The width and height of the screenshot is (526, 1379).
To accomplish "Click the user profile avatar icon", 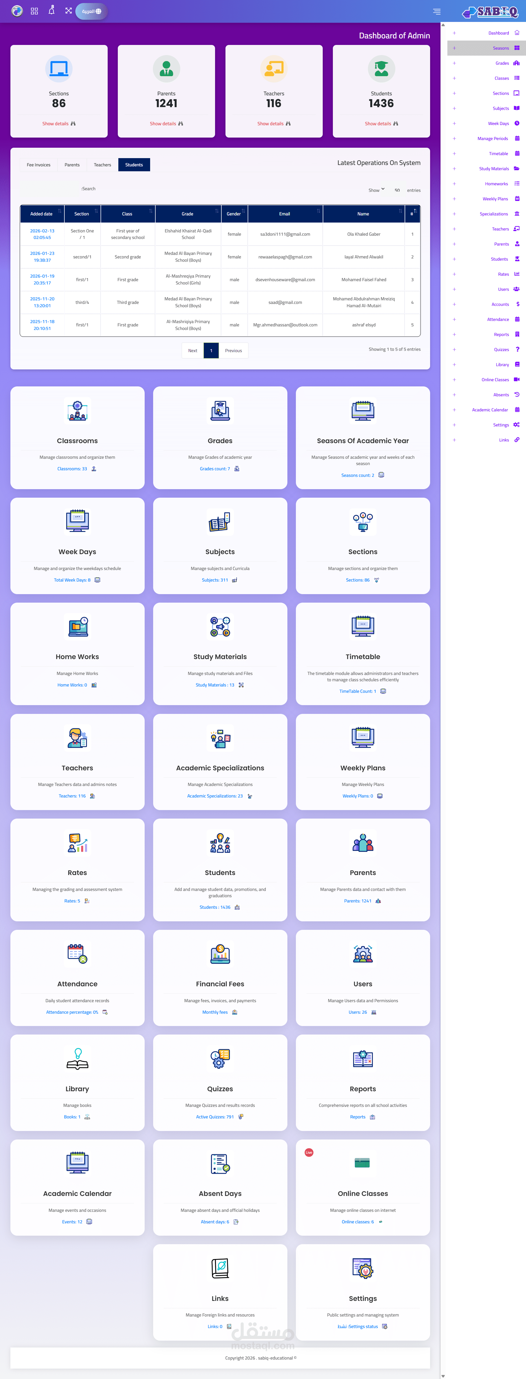I will [x=17, y=11].
